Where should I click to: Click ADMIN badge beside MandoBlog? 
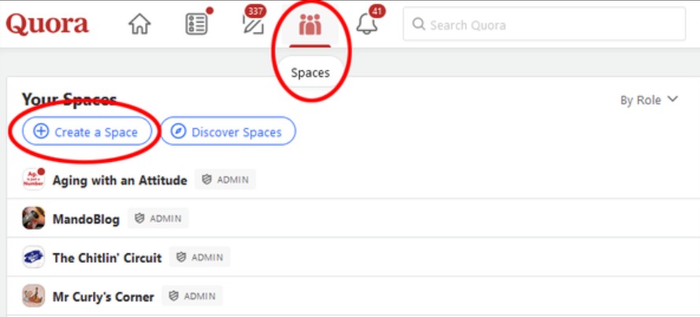tap(158, 219)
